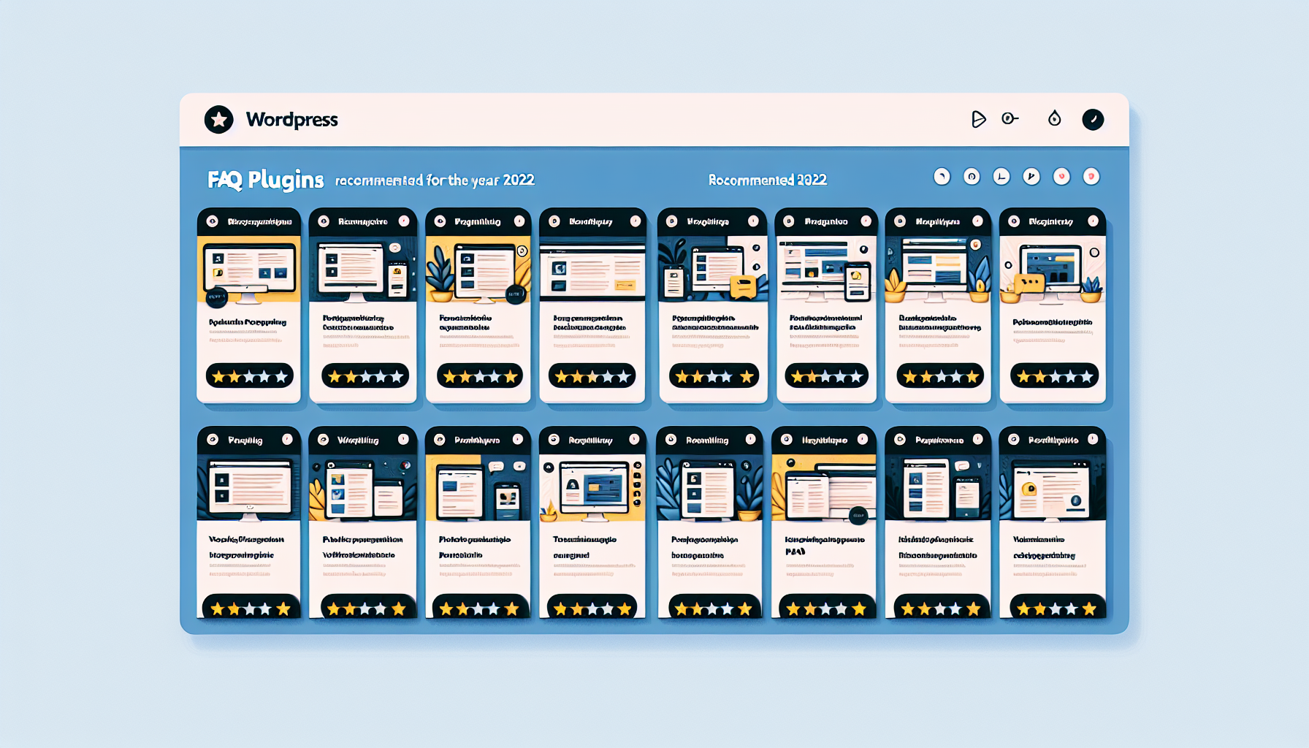Click the pink shield round filter icon

[1091, 176]
